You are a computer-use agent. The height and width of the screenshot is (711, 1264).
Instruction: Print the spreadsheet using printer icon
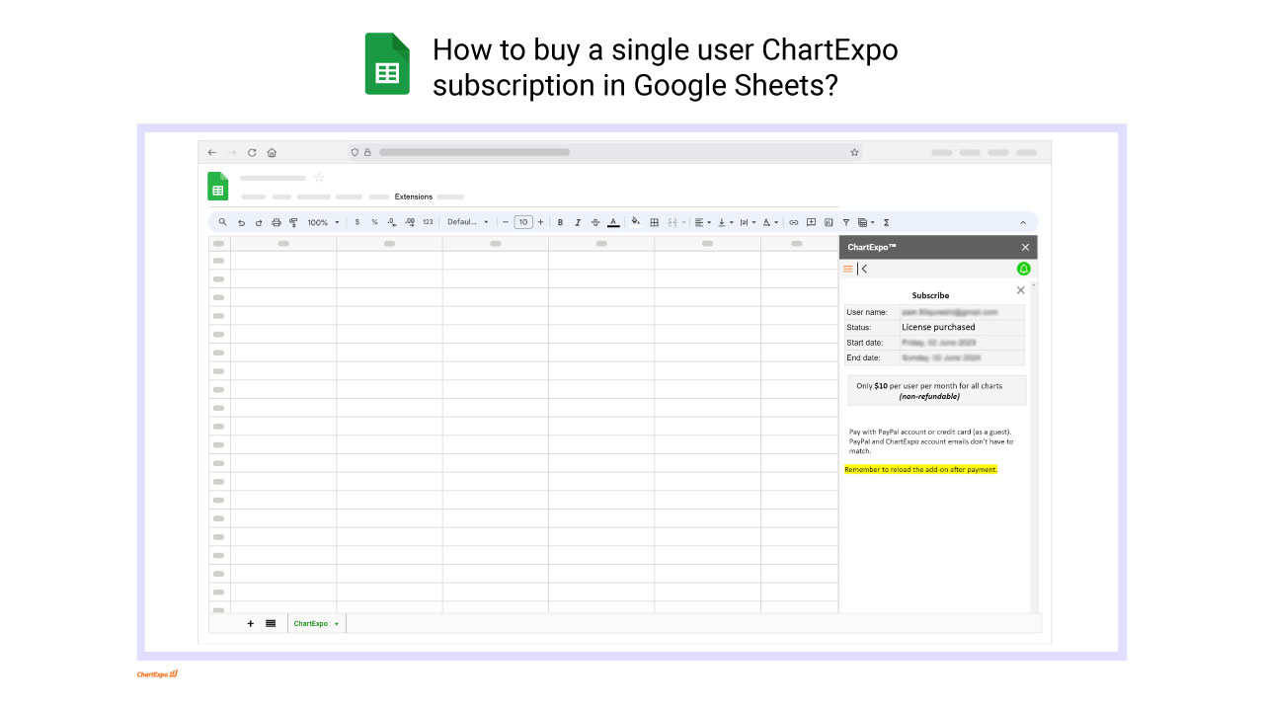(x=276, y=222)
